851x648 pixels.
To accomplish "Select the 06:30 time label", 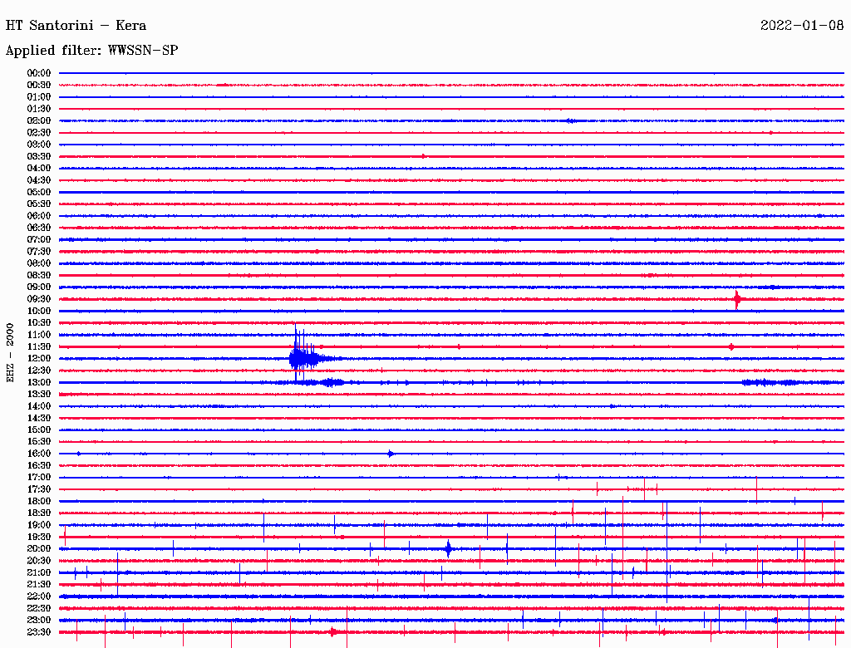I will (39, 228).
